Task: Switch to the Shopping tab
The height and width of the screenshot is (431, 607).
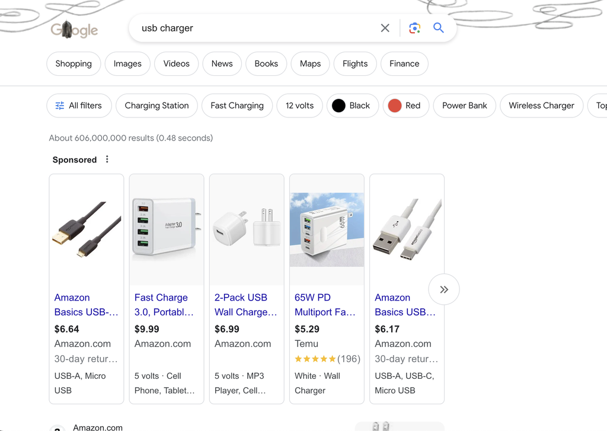Action: click(x=74, y=63)
